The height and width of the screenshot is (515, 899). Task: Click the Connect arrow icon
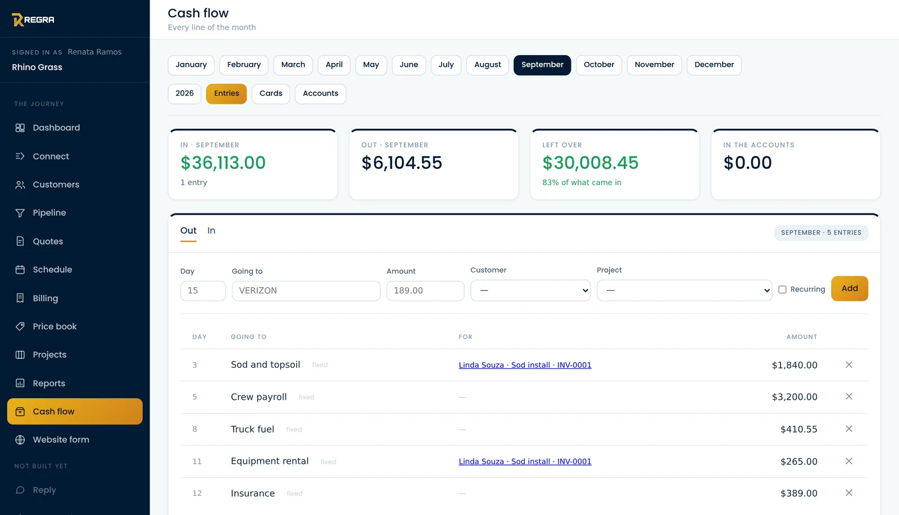20,156
